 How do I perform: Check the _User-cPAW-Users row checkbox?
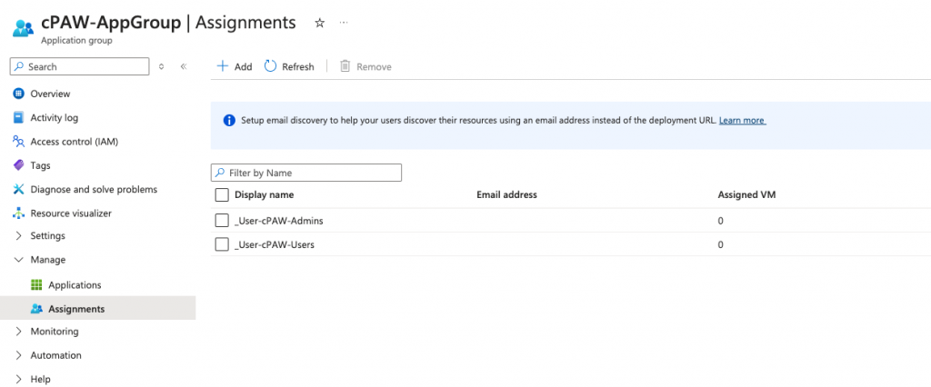pos(222,244)
